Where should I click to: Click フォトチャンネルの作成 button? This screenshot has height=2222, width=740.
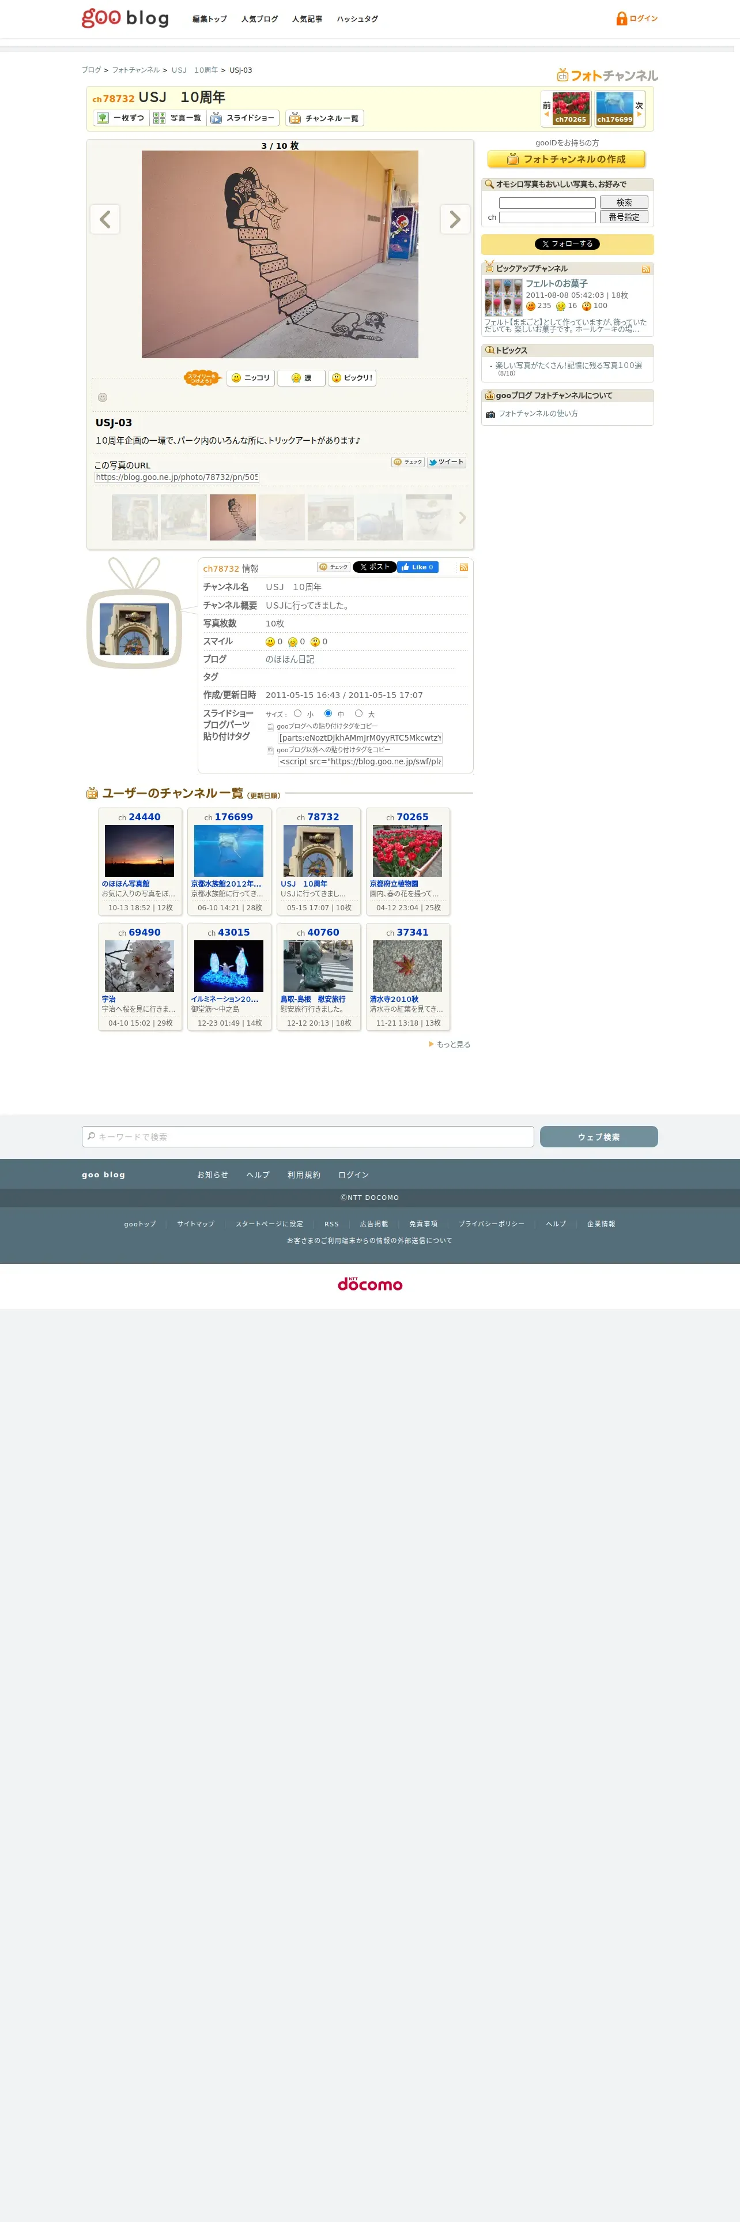point(566,160)
